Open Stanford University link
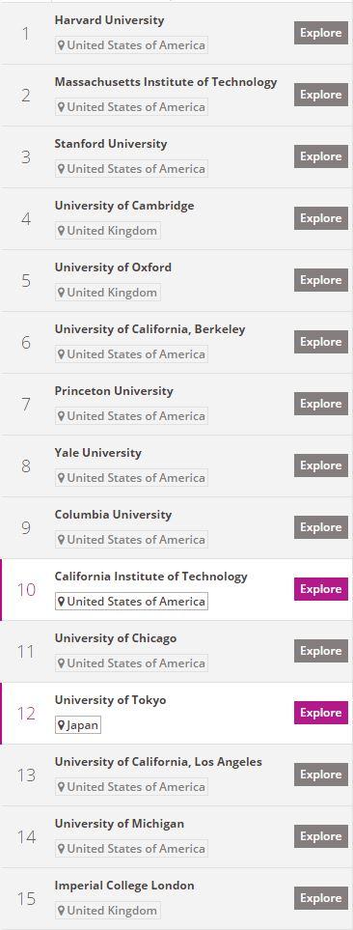The height and width of the screenshot is (930, 353). click(111, 144)
